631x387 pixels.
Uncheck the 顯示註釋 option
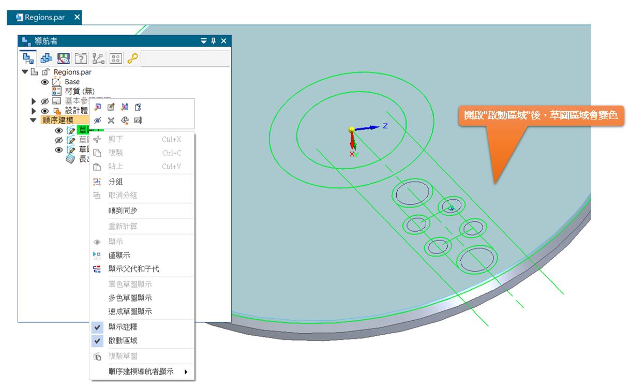pos(123,327)
